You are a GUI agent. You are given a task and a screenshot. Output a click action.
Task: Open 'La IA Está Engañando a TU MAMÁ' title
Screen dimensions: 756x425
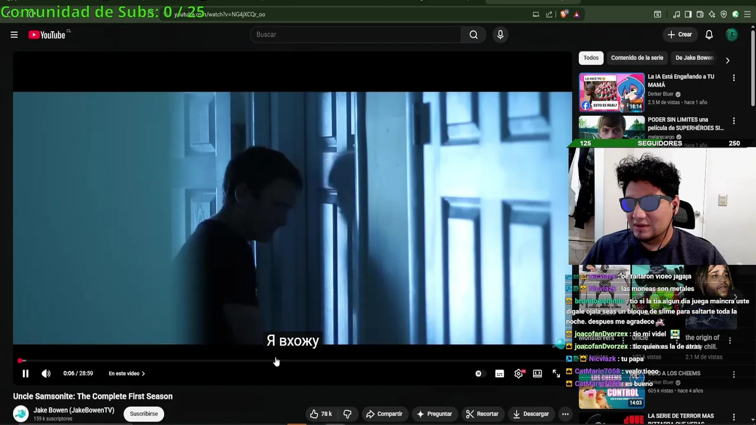click(681, 81)
